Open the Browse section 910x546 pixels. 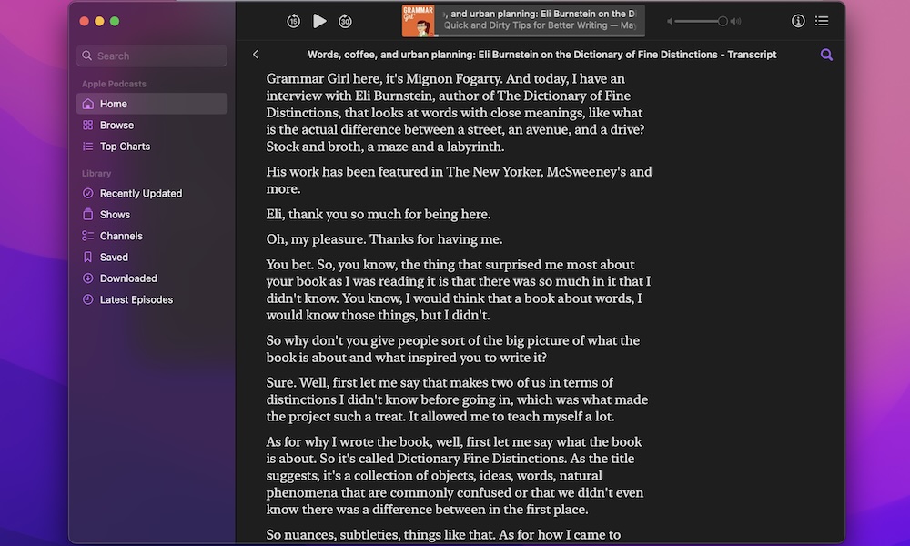151,126
